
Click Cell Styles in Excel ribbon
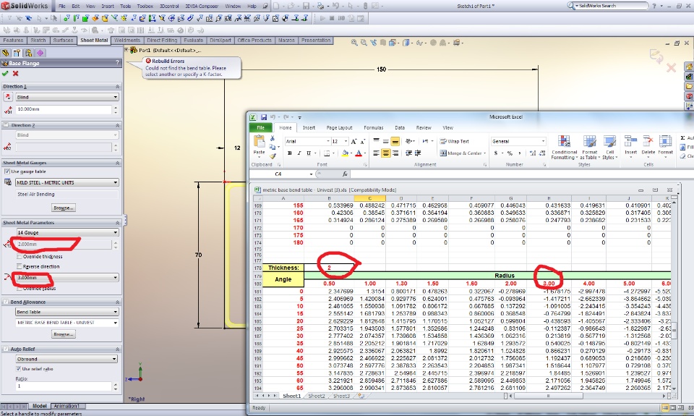coord(609,148)
